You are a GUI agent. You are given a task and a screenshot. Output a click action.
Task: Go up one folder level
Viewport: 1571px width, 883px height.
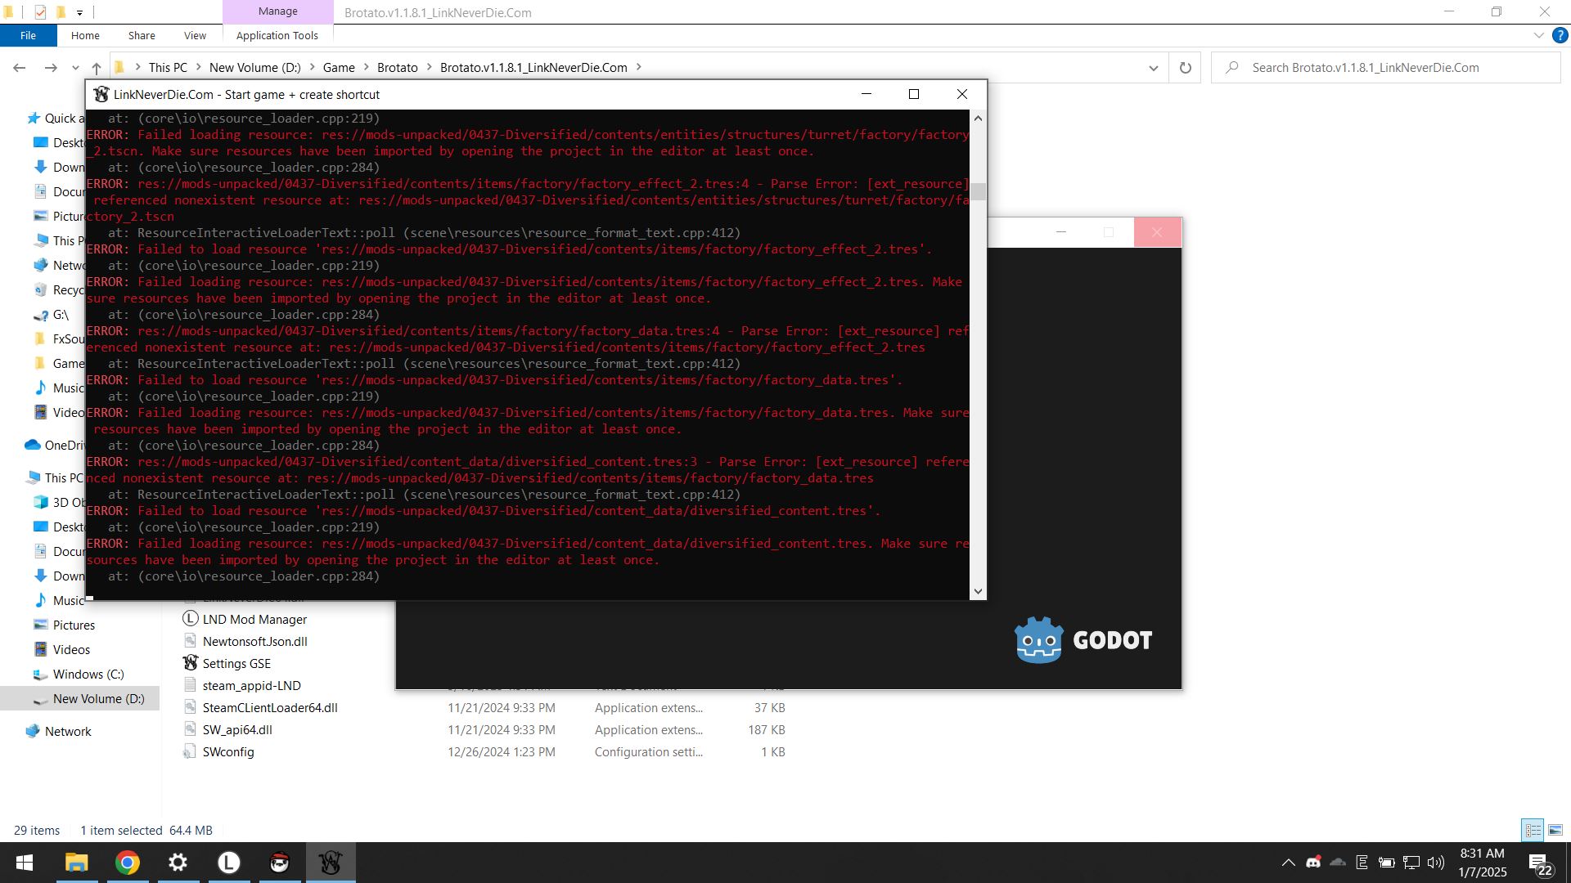[x=97, y=68]
